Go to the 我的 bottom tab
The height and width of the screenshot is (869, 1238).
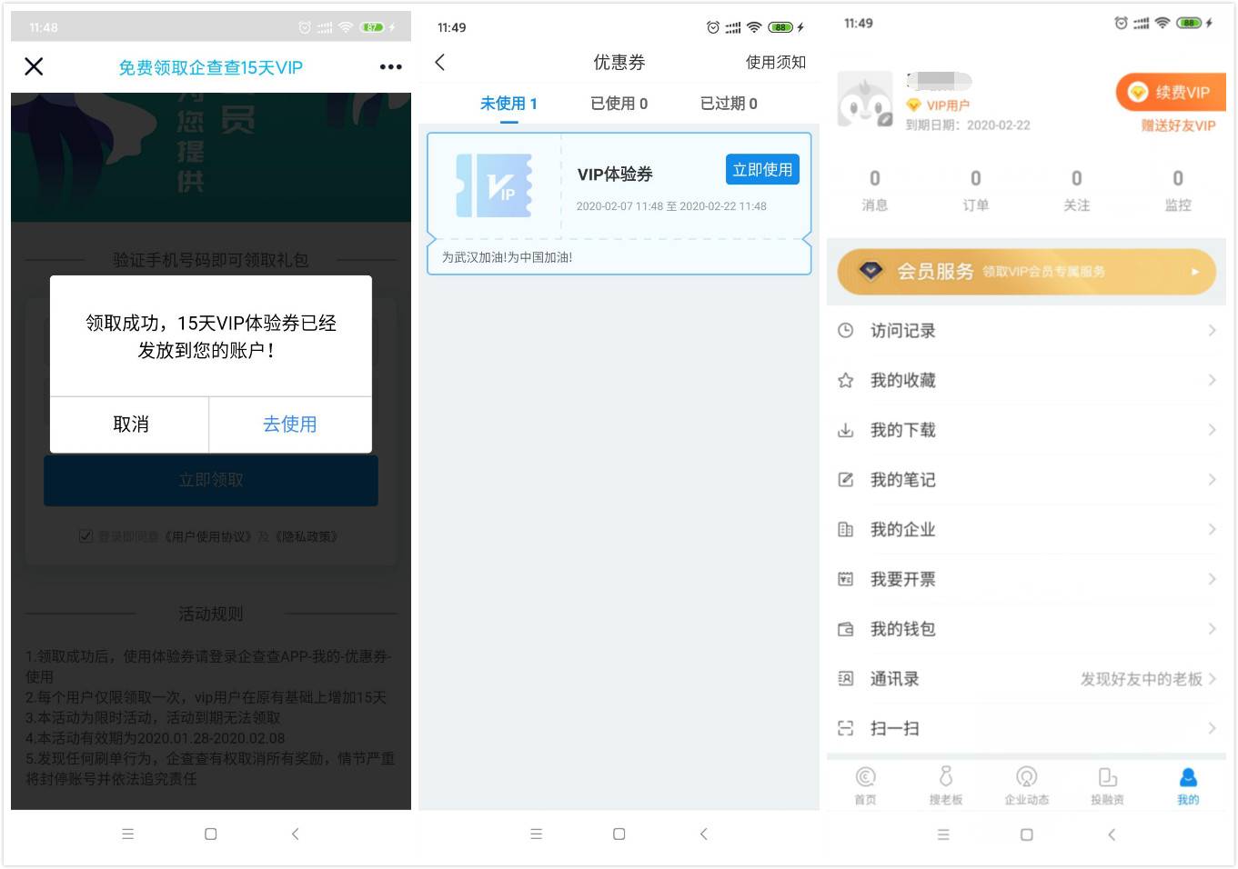click(1188, 785)
